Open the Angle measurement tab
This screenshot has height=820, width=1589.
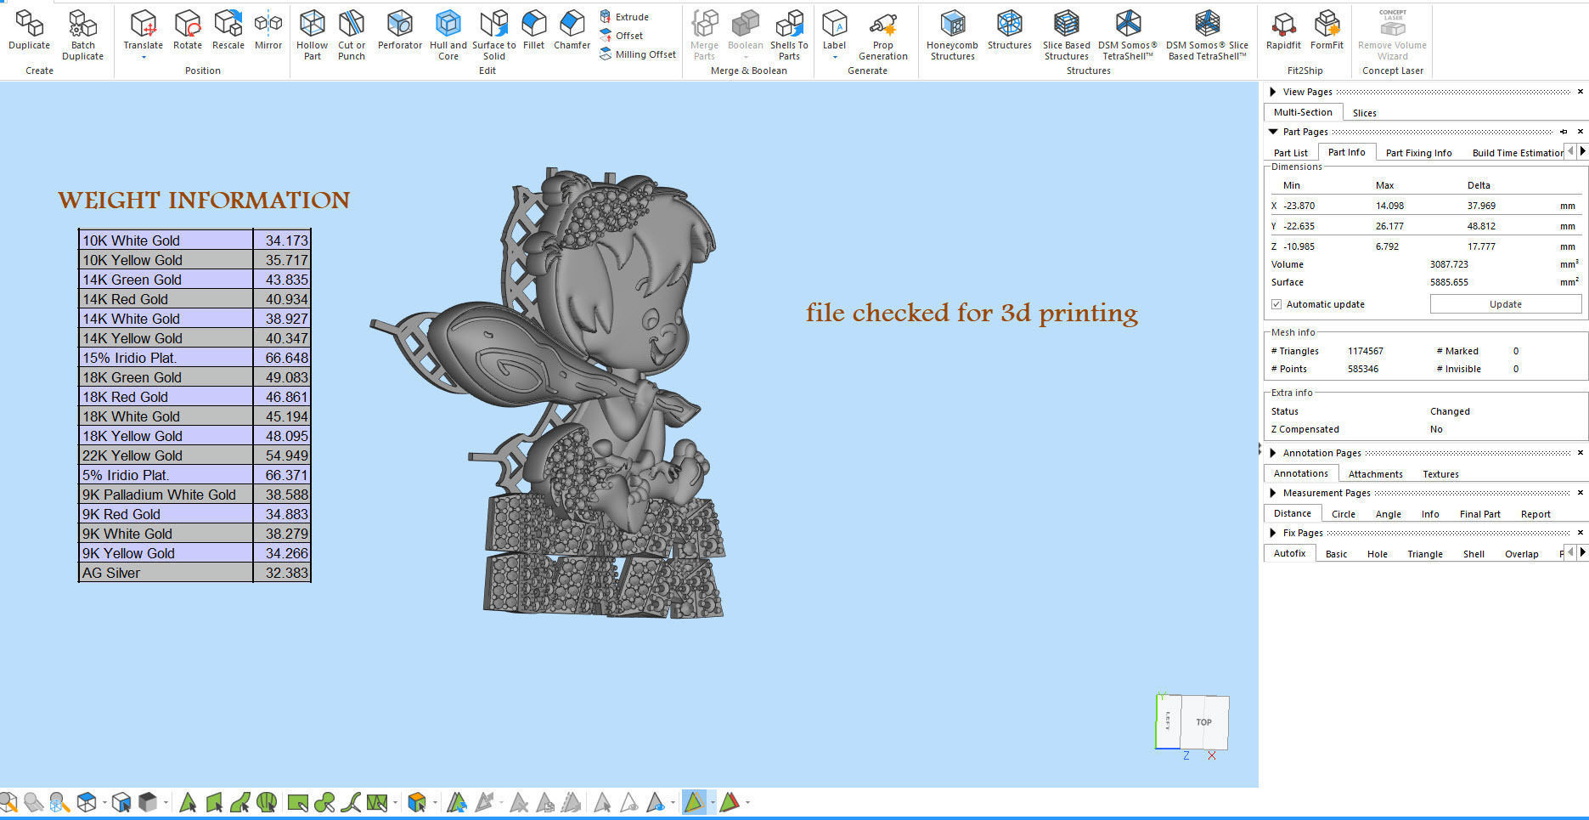click(1388, 514)
